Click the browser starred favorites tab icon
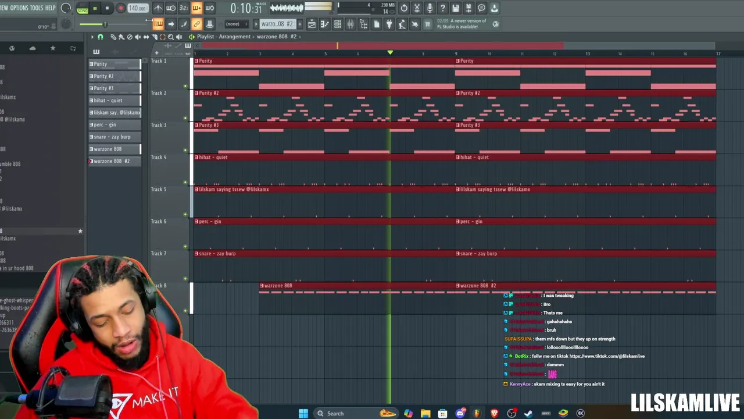The width and height of the screenshot is (744, 419). click(53, 48)
